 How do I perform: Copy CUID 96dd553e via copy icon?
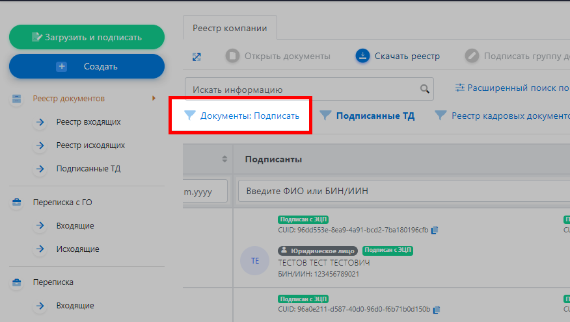pos(435,230)
